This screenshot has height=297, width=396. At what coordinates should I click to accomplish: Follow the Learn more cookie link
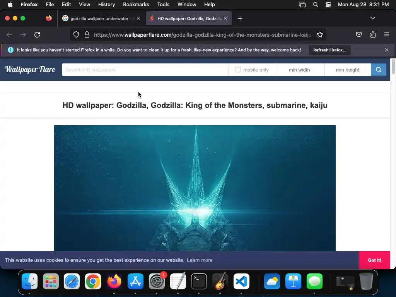[200, 260]
